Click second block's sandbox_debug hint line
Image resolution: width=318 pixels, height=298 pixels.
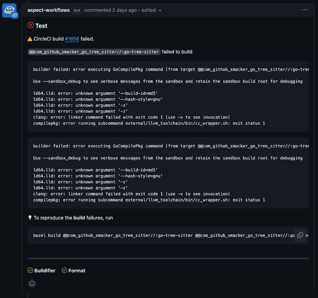point(168,158)
